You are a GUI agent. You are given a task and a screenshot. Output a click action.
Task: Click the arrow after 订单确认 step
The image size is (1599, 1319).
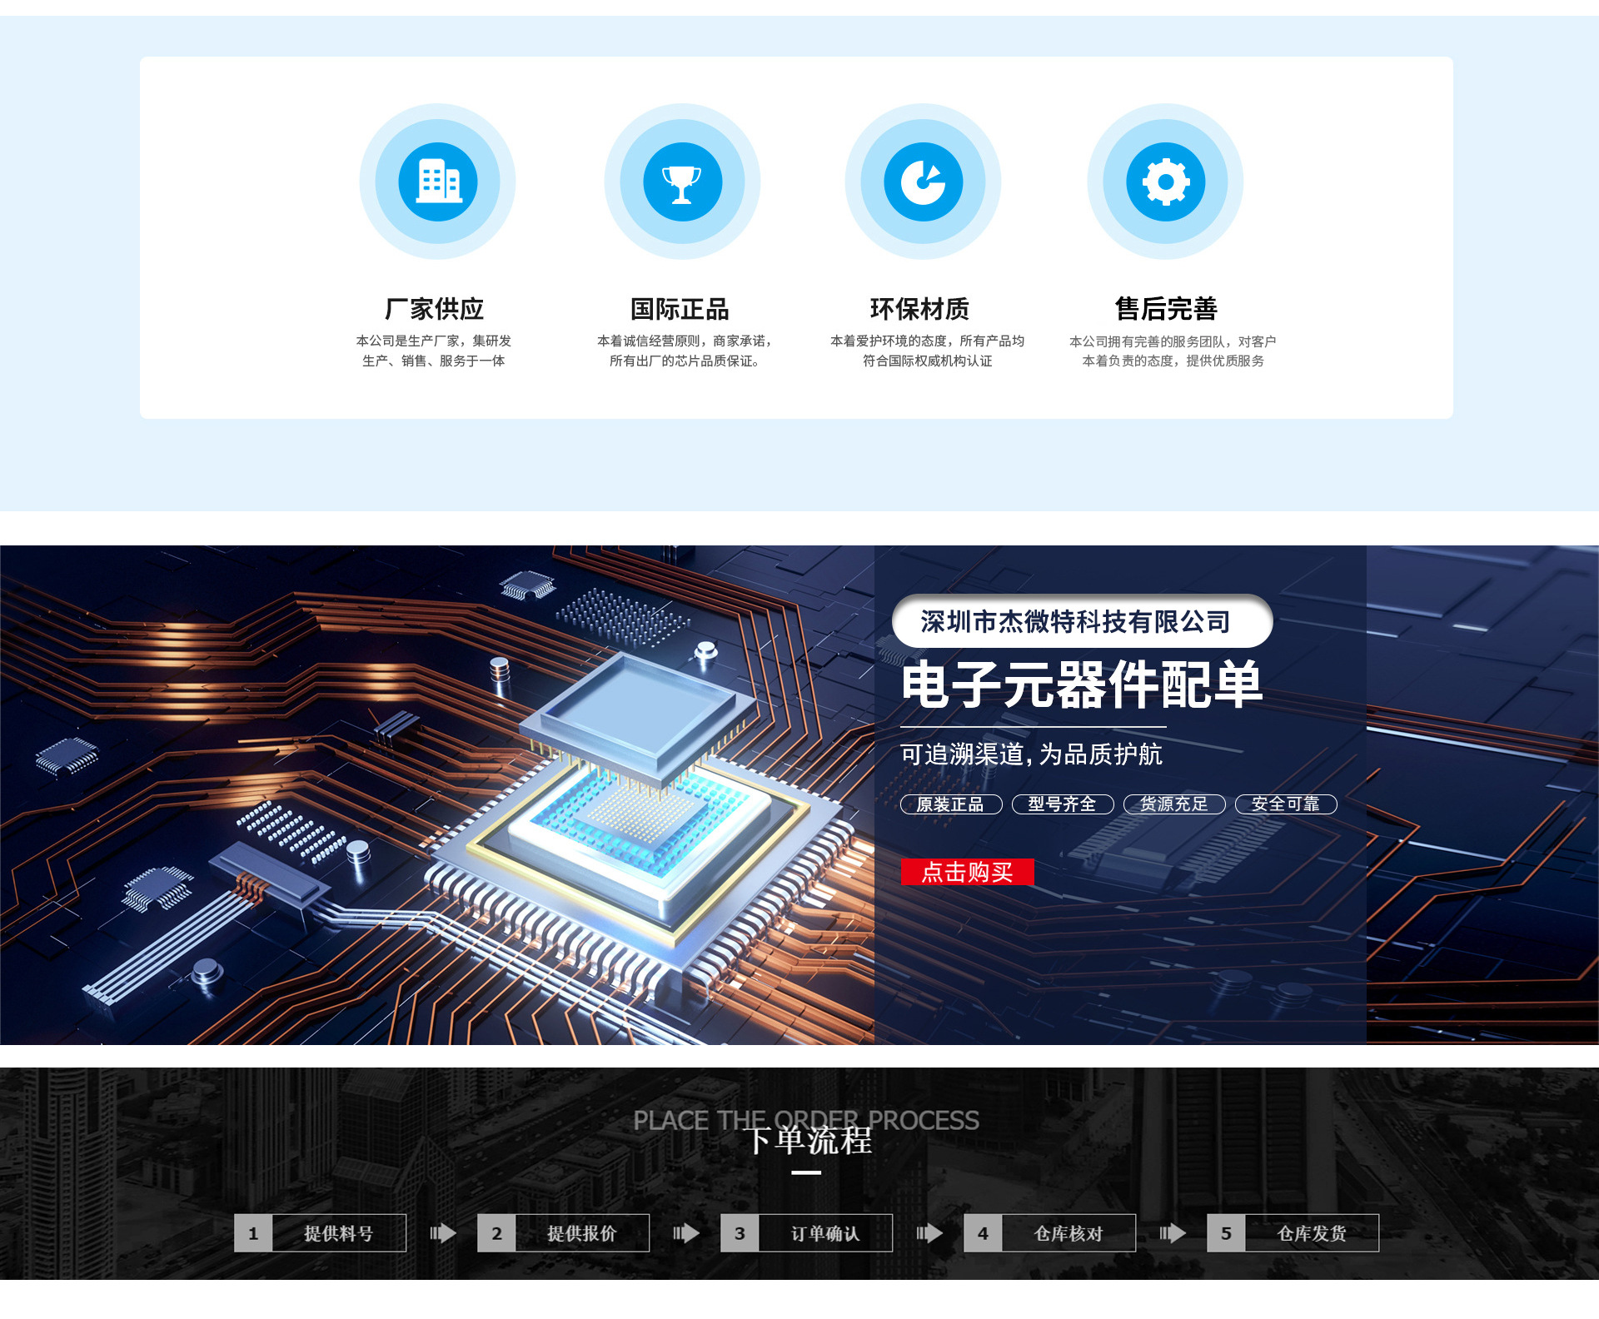point(929,1232)
